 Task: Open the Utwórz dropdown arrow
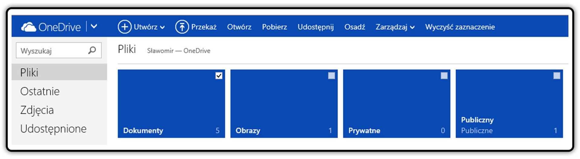click(162, 27)
